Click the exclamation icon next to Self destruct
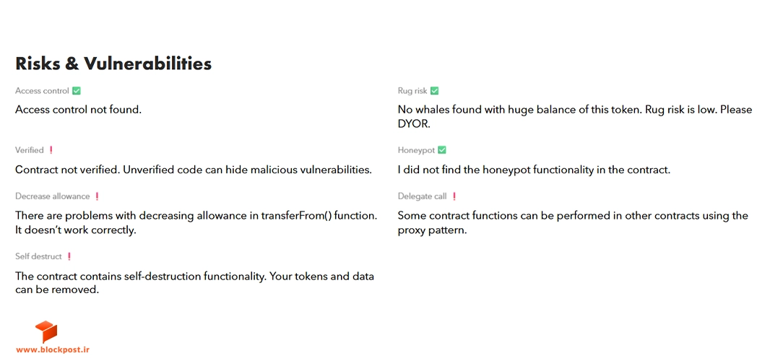770x361 pixels. (69, 256)
